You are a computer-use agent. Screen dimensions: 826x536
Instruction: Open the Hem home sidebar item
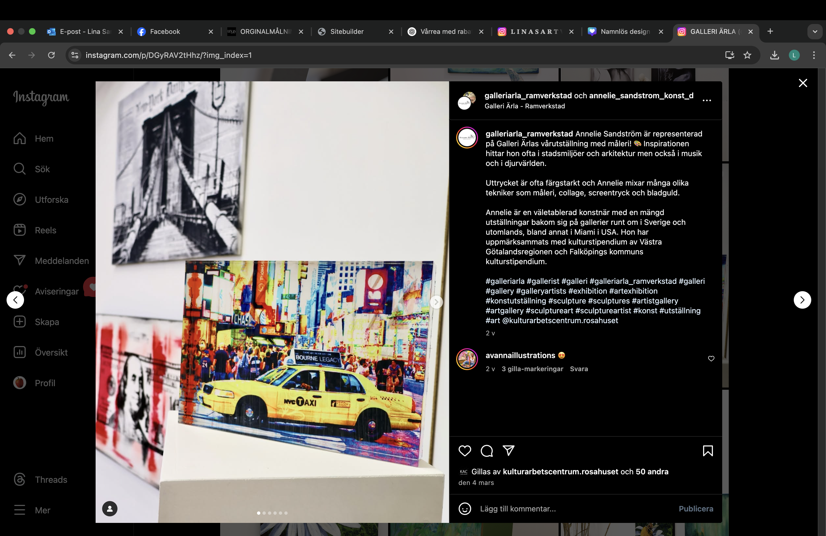coord(34,139)
